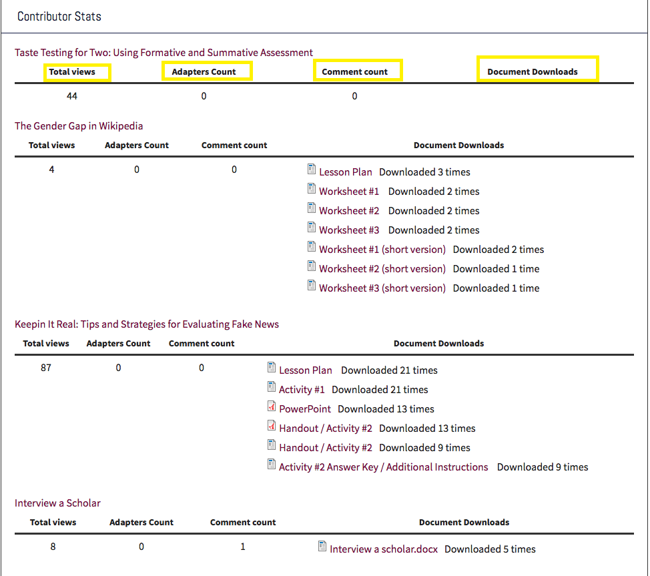Open the Interview a Scholar title link
Screen dimensions: 650x576
[x=57, y=503]
